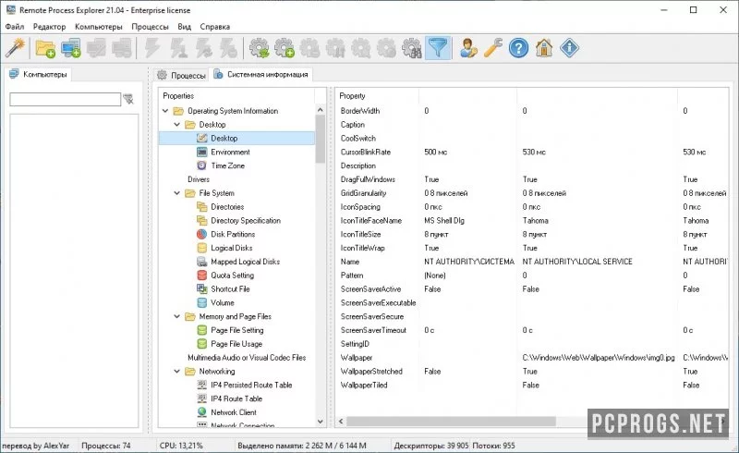Click the refresh processes gear icon

tap(260, 48)
